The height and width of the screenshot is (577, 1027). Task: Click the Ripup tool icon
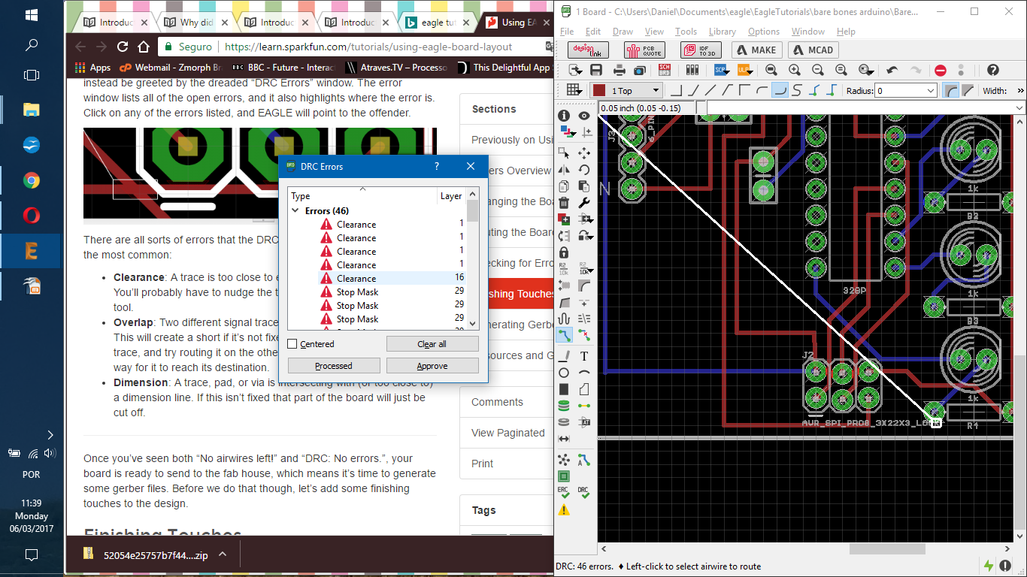tap(584, 335)
